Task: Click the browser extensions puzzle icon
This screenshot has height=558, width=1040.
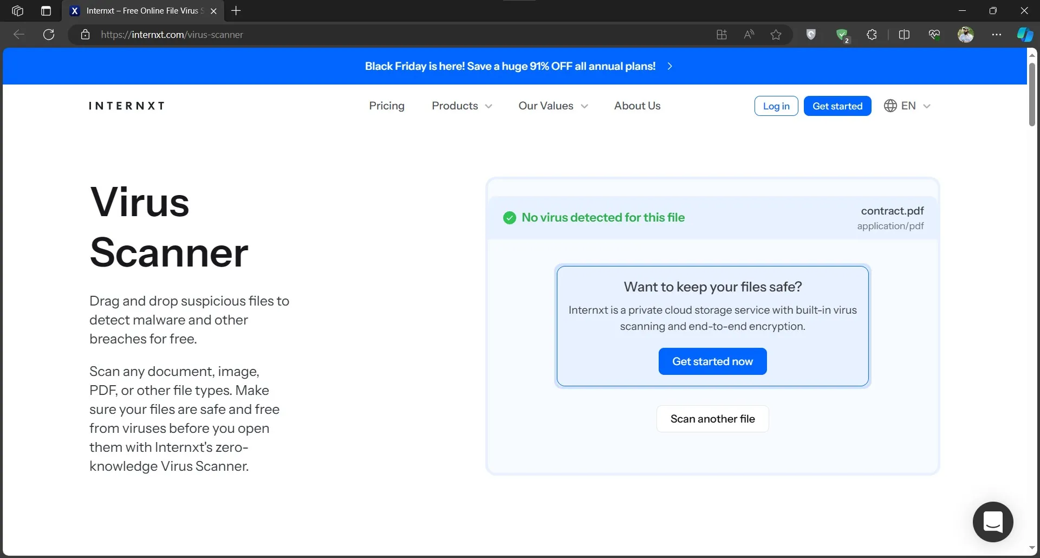Action: [x=872, y=34]
